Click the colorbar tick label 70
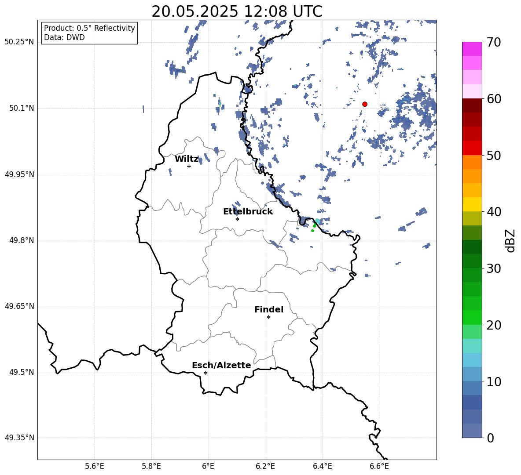This screenshot has width=521, height=475. coord(494,42)
